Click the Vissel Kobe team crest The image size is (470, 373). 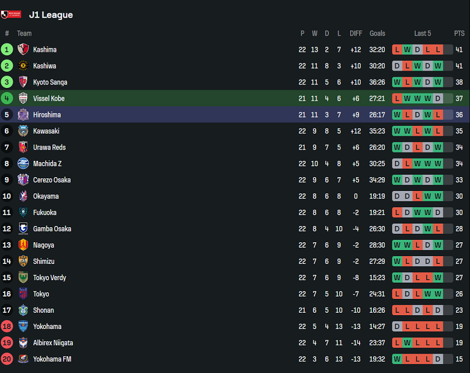23,98
